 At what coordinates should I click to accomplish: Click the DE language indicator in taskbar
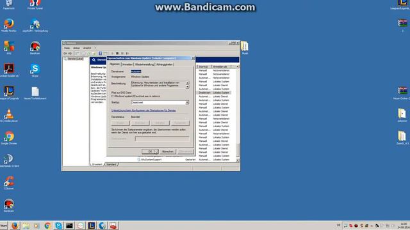(338, 226)
